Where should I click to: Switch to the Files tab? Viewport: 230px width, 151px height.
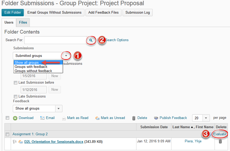[23, 22]
